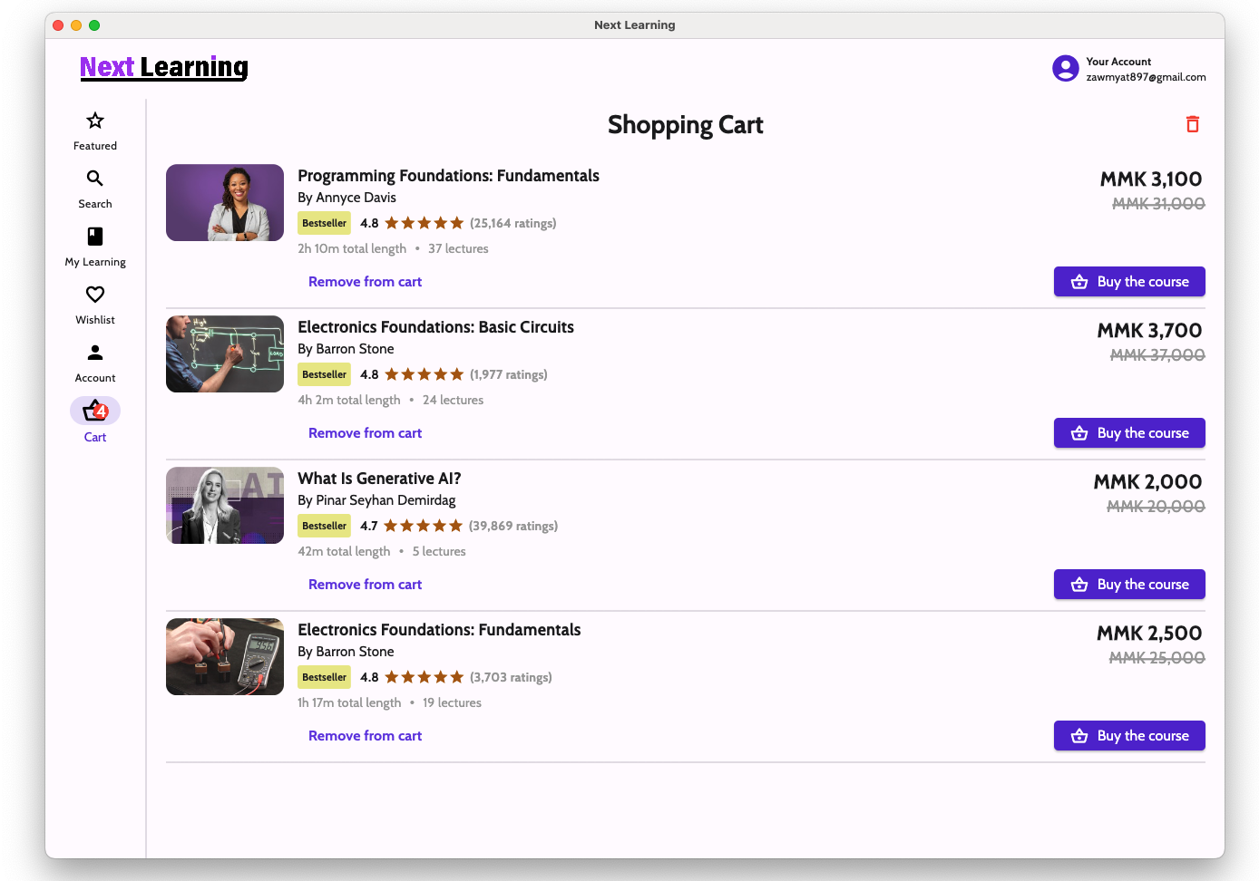The height and width of the screenshot is (881, 1259).
Task: Remove Electronics Foundations: Basic Circuits from cart
Action: tap(365, 433)
